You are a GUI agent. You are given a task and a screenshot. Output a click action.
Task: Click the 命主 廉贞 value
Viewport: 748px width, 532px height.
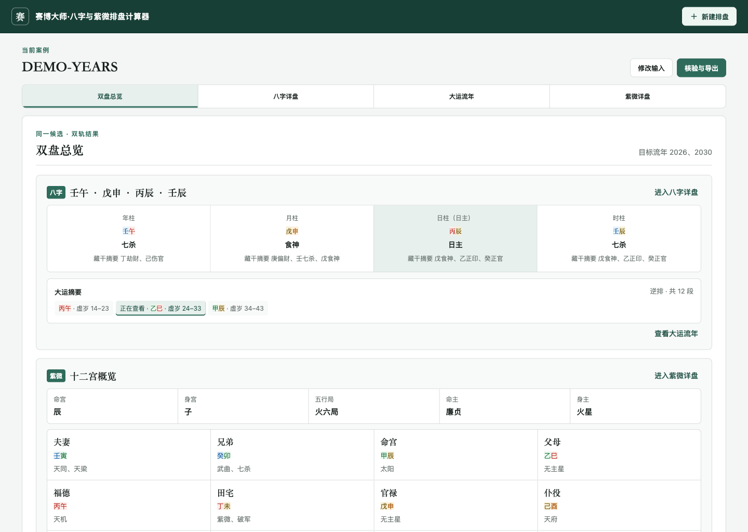[453, 412]
